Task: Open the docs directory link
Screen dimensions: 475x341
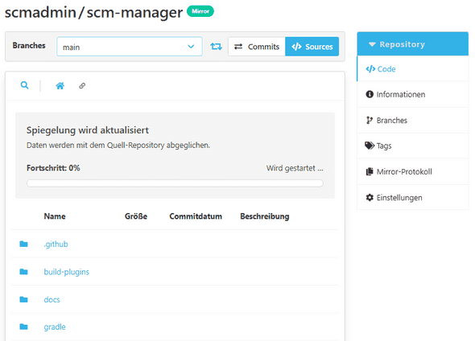Action: click(52, 299)
